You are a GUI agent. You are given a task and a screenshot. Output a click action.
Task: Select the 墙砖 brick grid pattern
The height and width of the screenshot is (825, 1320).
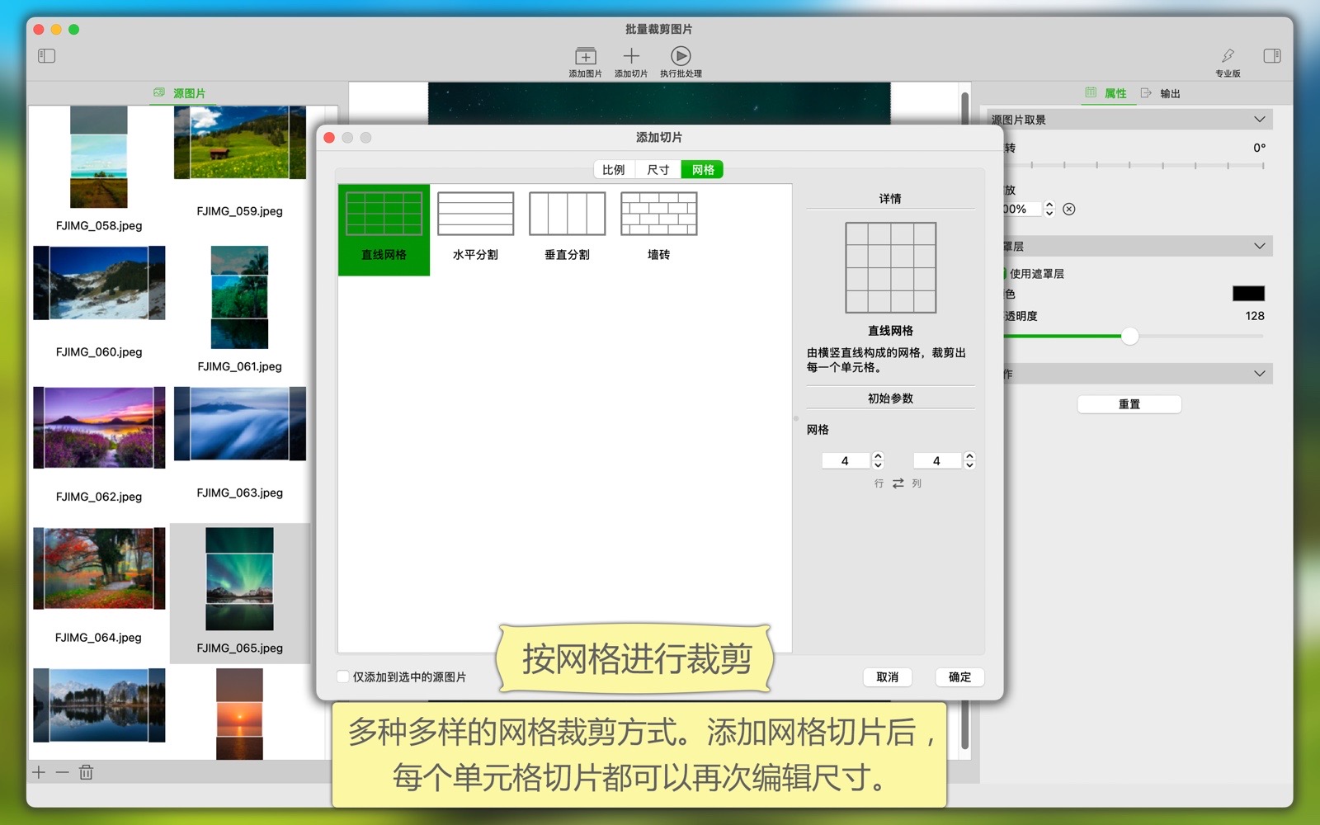pyautogui.click(x=658, y=214)
